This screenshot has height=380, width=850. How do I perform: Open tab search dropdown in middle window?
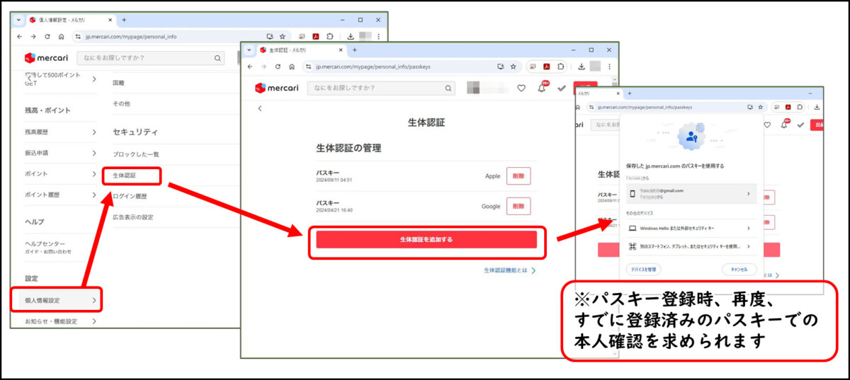click(250, 50)
